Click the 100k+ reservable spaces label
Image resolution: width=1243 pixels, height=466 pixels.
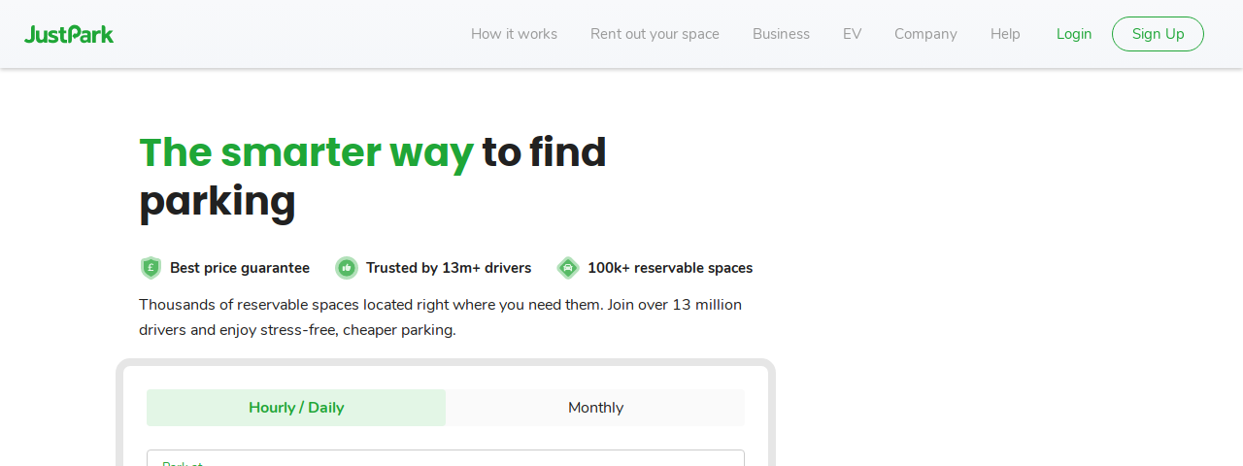[x=670, y=268]
